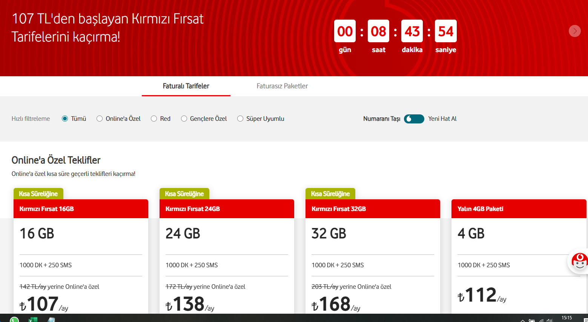Click the strikethrough 203 TL/ay price
Screen dimensions: 588x322
pos(325,287)
